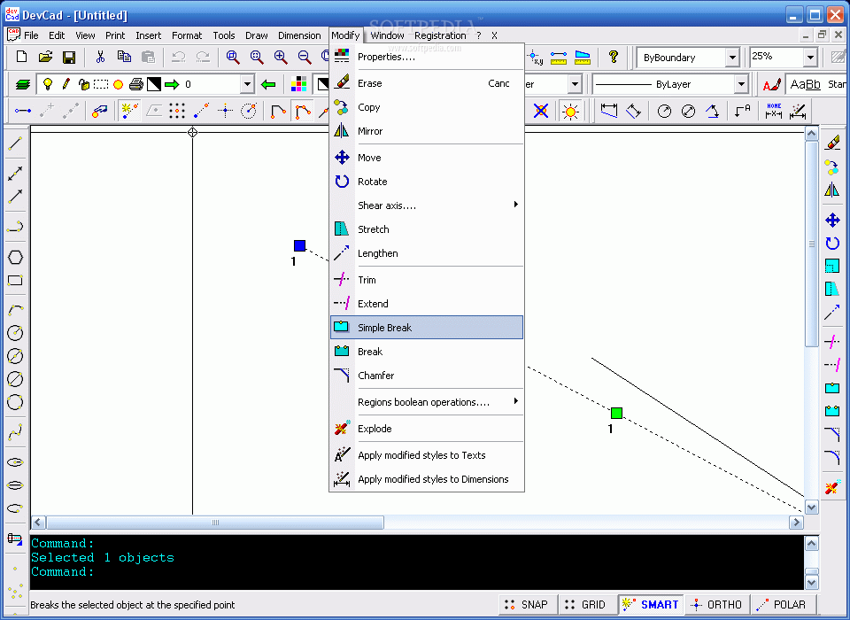This screenshot has height=620, width=850.
Task: Toggle ORTHO mode in status bar
Action: (x=717, y=604)
